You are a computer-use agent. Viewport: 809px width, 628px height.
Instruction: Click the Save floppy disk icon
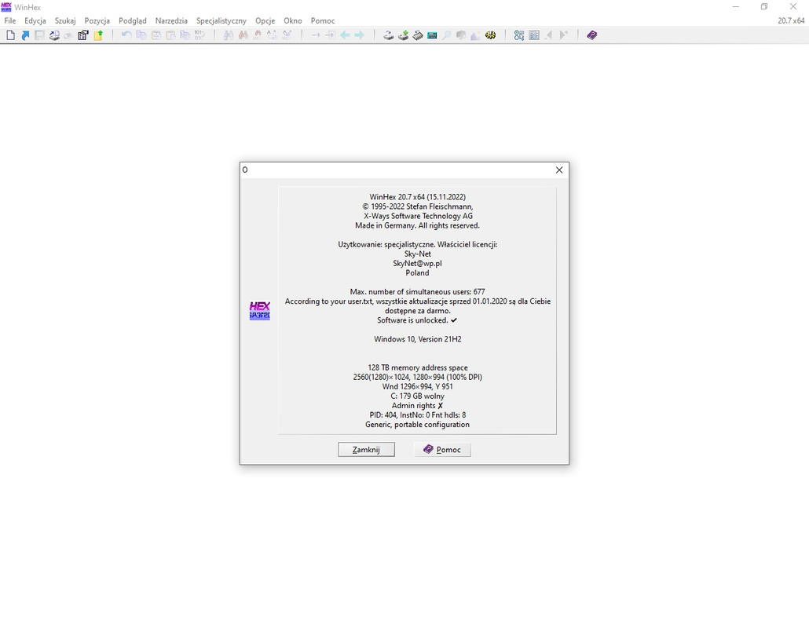pyautogui.click(x=39, y=35)
